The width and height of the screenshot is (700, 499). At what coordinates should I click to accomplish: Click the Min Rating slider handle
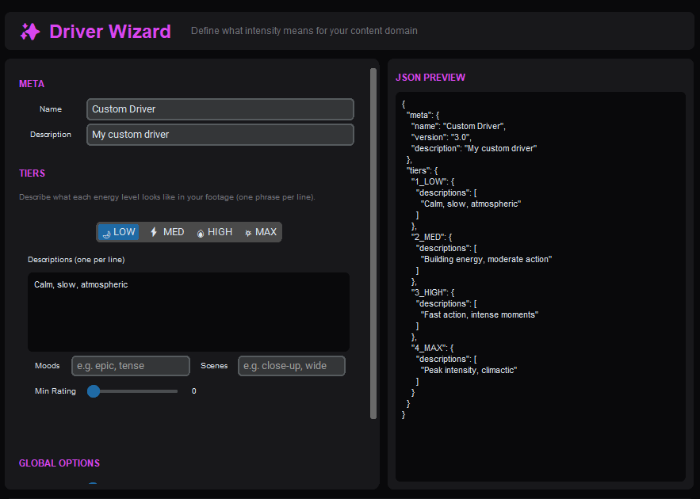tap(94, 390)
